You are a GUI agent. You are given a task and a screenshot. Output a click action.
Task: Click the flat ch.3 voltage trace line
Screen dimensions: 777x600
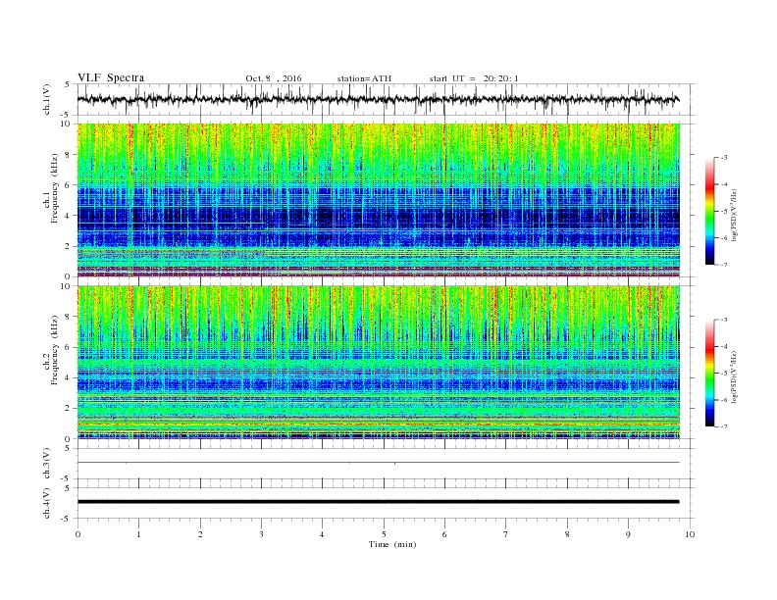coord(378,463)
